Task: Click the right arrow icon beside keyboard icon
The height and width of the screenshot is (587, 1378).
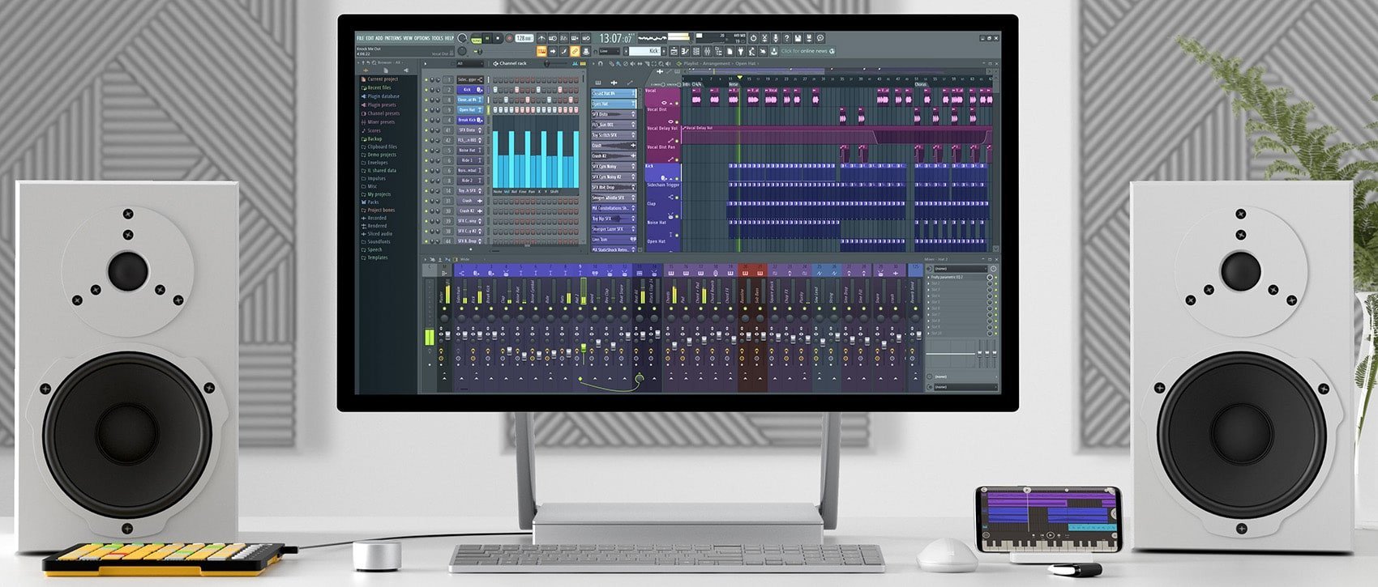Action: click(x=553, y=51)
